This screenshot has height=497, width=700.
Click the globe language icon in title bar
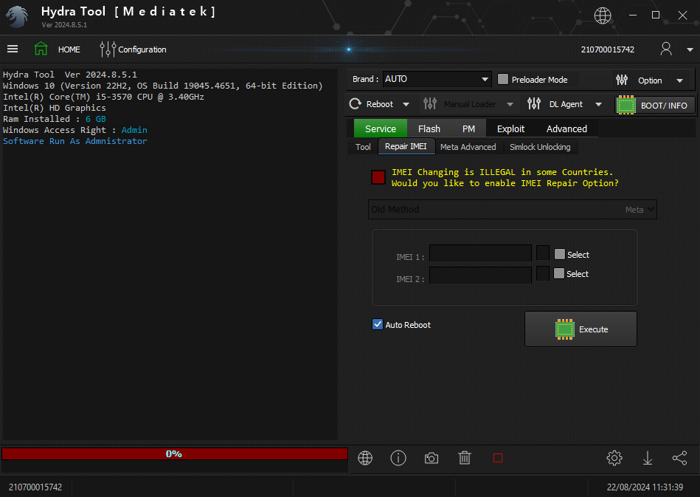(x=603, y=16)
